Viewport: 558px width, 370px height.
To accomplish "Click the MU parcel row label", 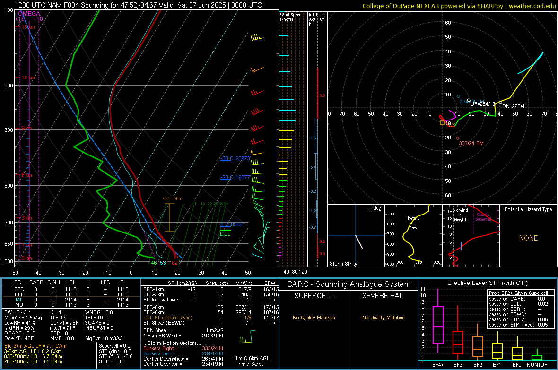I will pos(19,305).
